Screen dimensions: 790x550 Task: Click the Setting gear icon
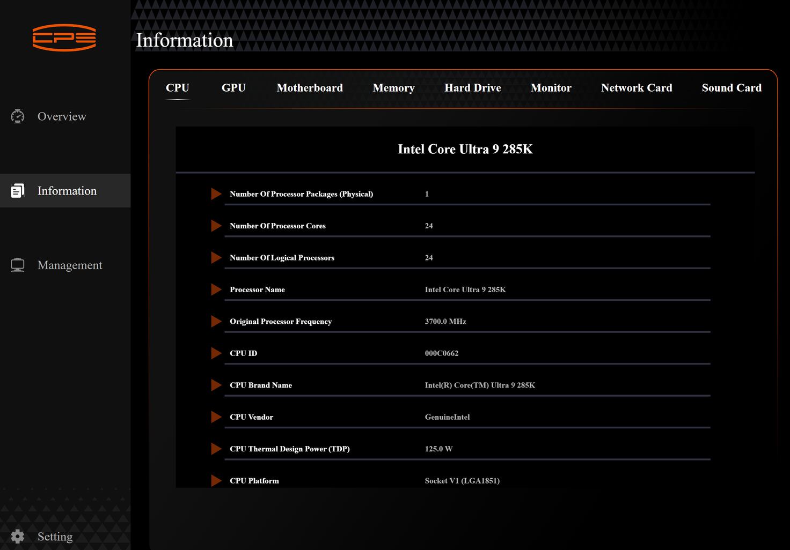18,537
